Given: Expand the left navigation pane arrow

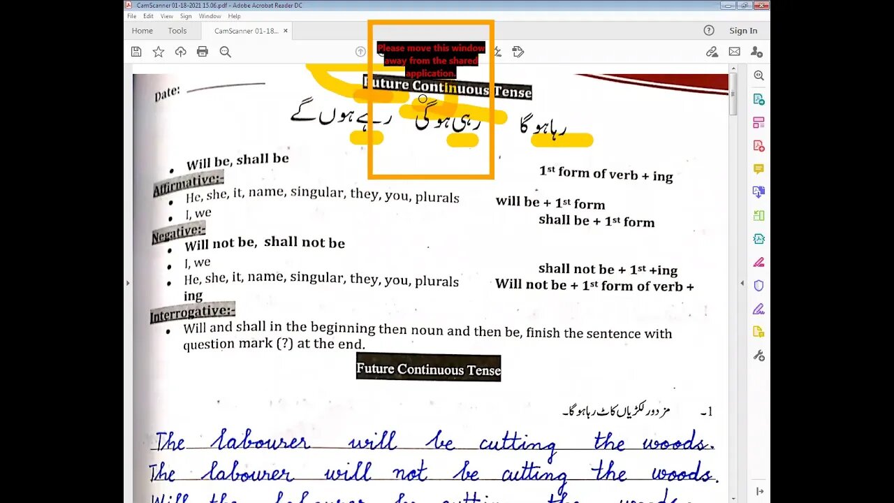Looking at the screenshot, I should (x=127, y=283).
